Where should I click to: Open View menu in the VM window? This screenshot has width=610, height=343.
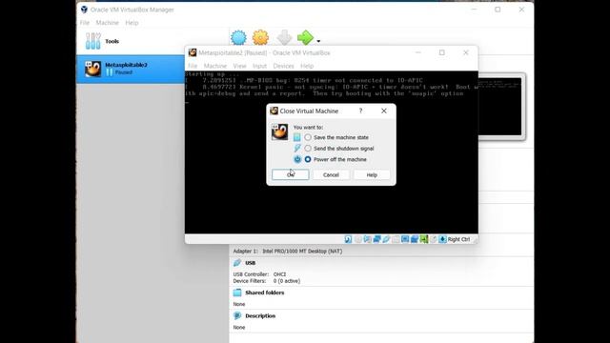(239, 66)
